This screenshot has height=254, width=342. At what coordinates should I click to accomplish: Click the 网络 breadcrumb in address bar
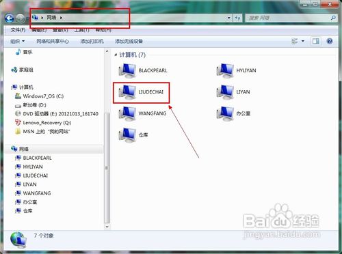point(51,17)
